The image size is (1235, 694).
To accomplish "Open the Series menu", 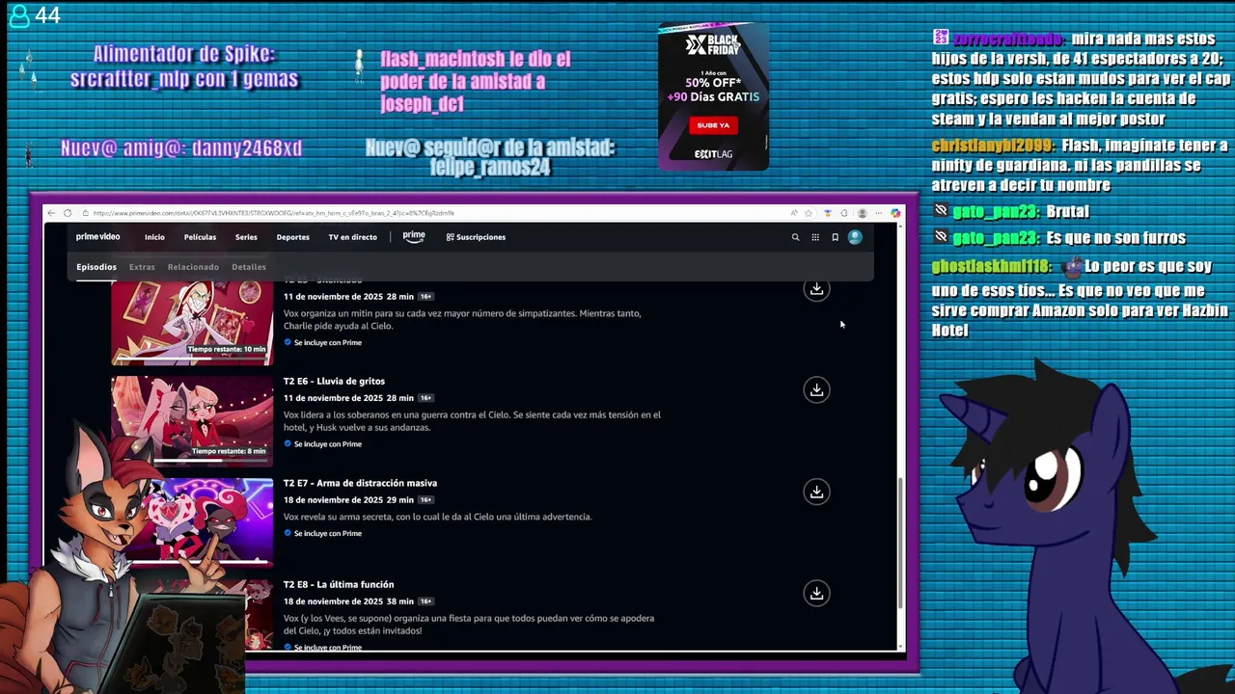I will point(246,237).
